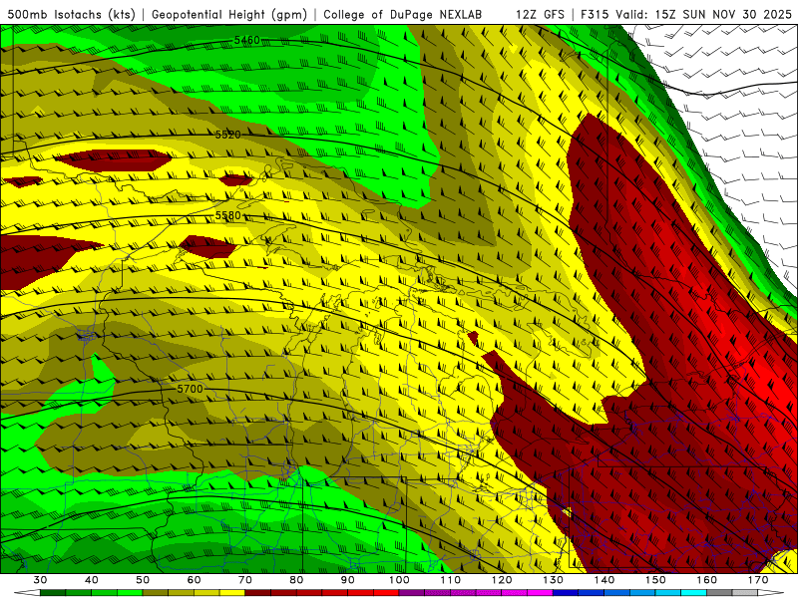Click the 90 value on the color scale
This screenshot has height=598, width=798.
[x=347, y=580]
